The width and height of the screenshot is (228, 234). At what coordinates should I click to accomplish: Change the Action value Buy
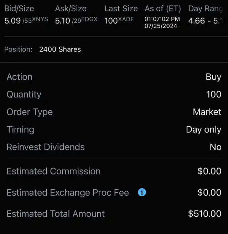pos(213,77)
